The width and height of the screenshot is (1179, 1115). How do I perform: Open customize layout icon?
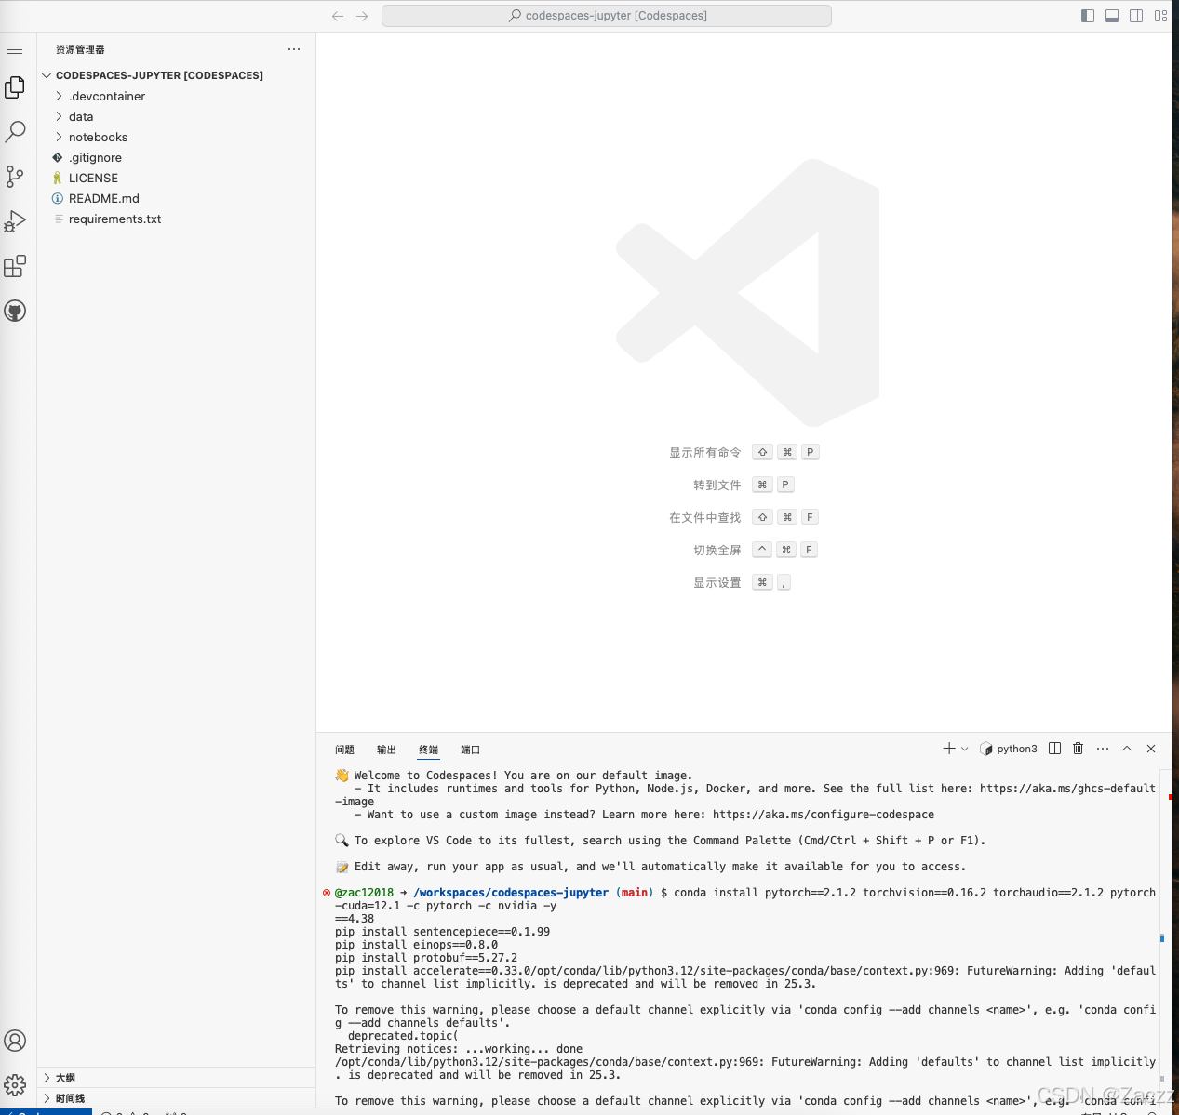pos(1160,16)
